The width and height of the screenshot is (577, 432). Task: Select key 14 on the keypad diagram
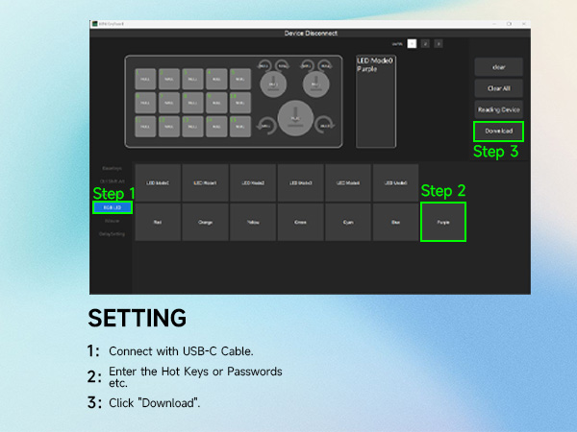(x=216, y=127)
